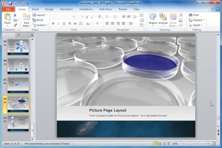Toggle Underline formatting
This screenshot has width=222, height=148.
(64, 23)
